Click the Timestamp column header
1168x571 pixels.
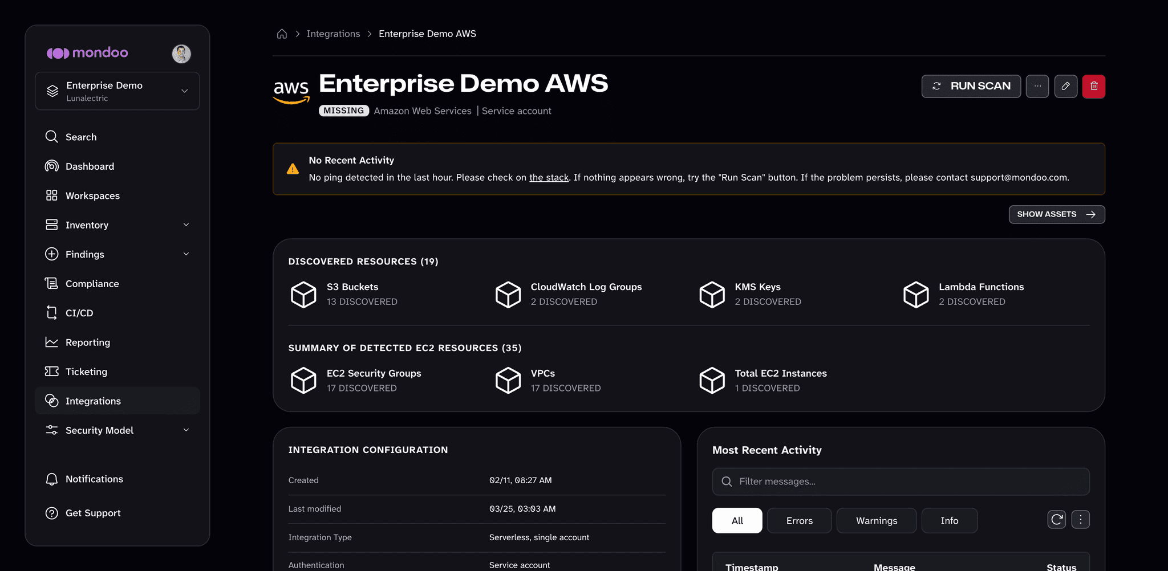[x=752, y=567]
